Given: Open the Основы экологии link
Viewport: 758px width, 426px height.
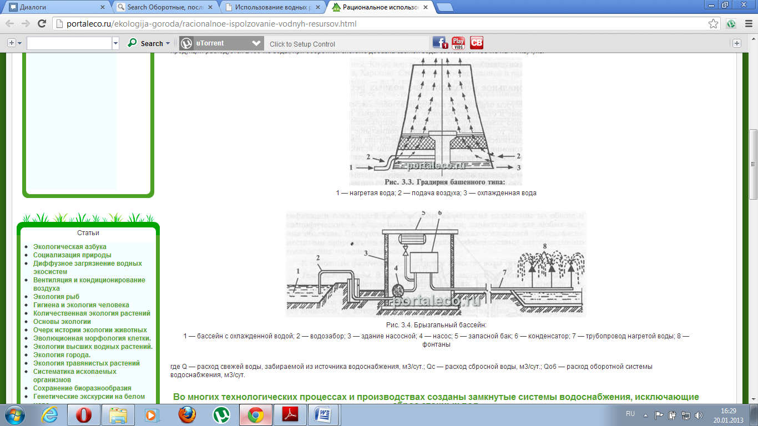Looking at the screenshot, I should point(62,322).
